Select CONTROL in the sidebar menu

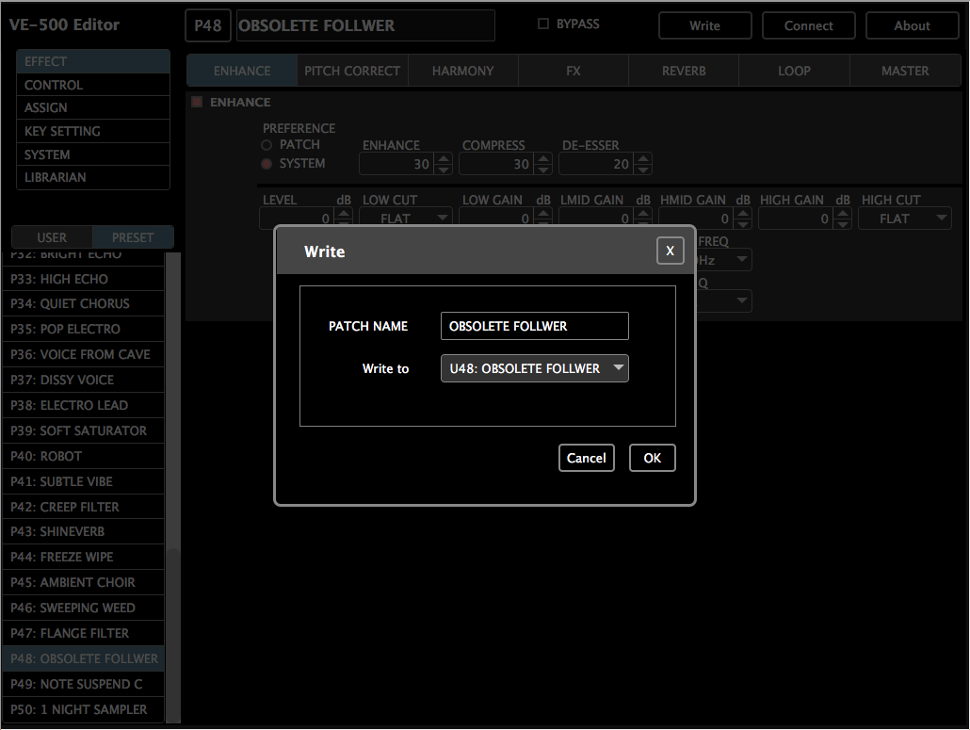pos(93,85)
